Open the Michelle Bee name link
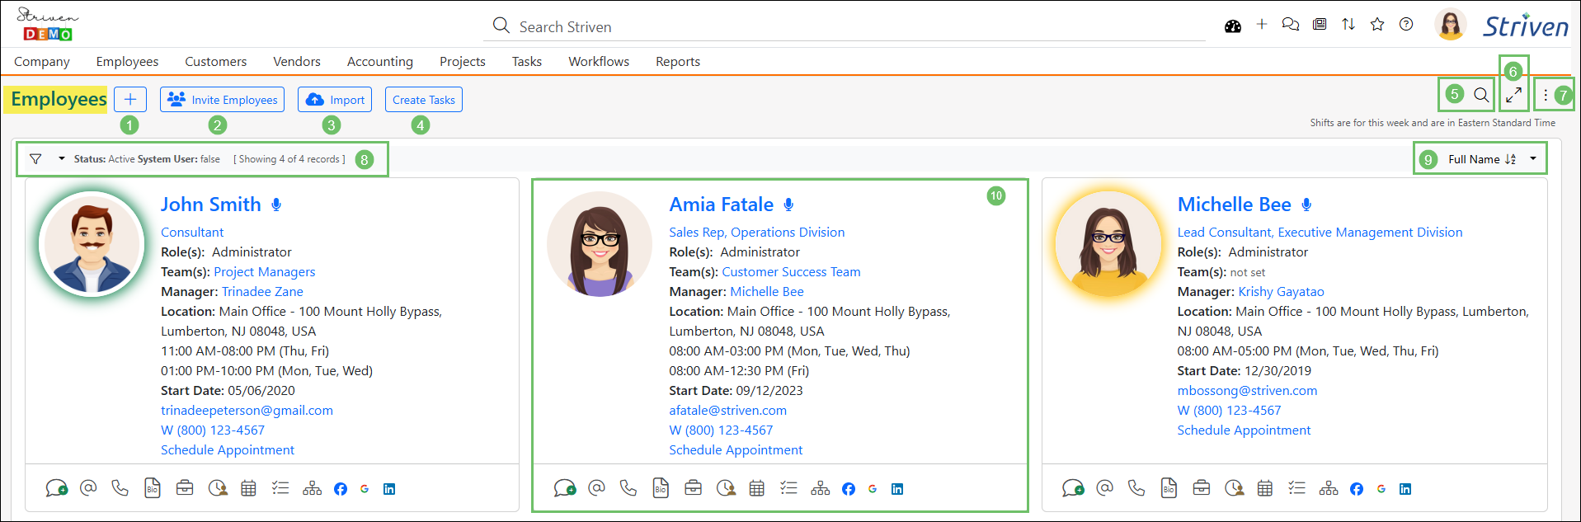The width and height of the screenshot is (1581, 522). pyautogui.click(x=1235, y=205)
